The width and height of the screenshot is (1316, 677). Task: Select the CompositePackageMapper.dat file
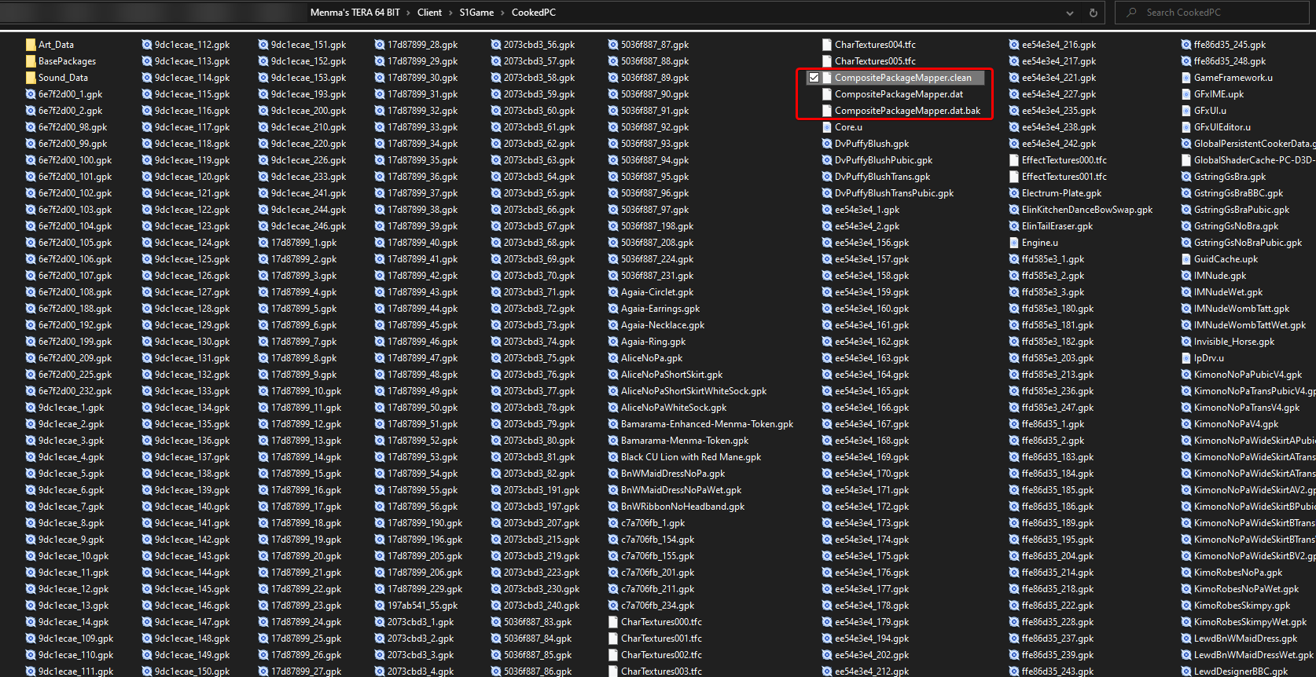[x=899, y=94]
